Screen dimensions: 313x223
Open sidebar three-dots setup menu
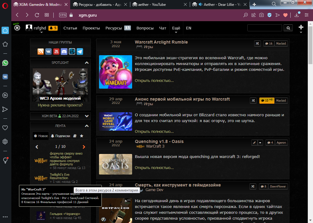5,217
